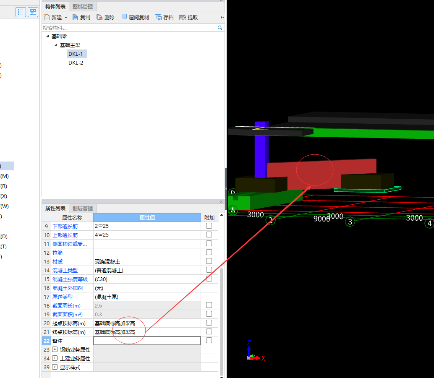
Task: Close the properties panel with X
Action: 221,201
